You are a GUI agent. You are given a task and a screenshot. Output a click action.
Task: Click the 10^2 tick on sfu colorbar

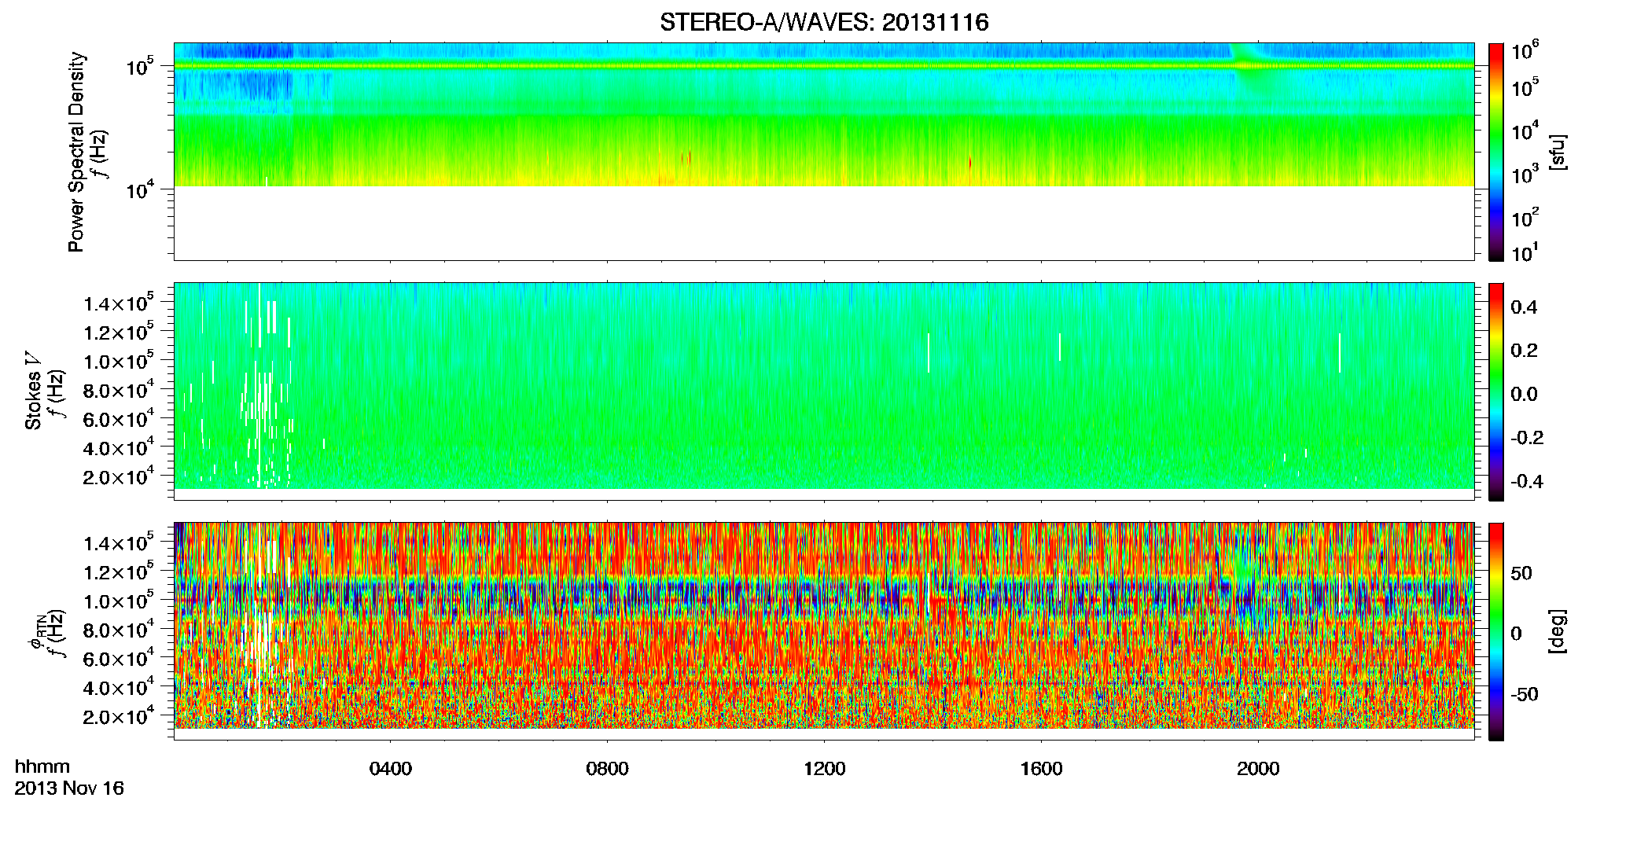click(x=1525, y=217)
